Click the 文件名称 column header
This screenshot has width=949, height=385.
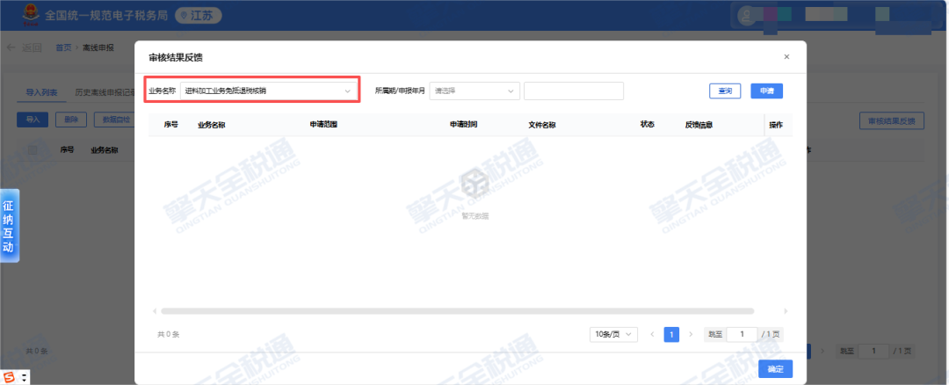coord(542,125)
